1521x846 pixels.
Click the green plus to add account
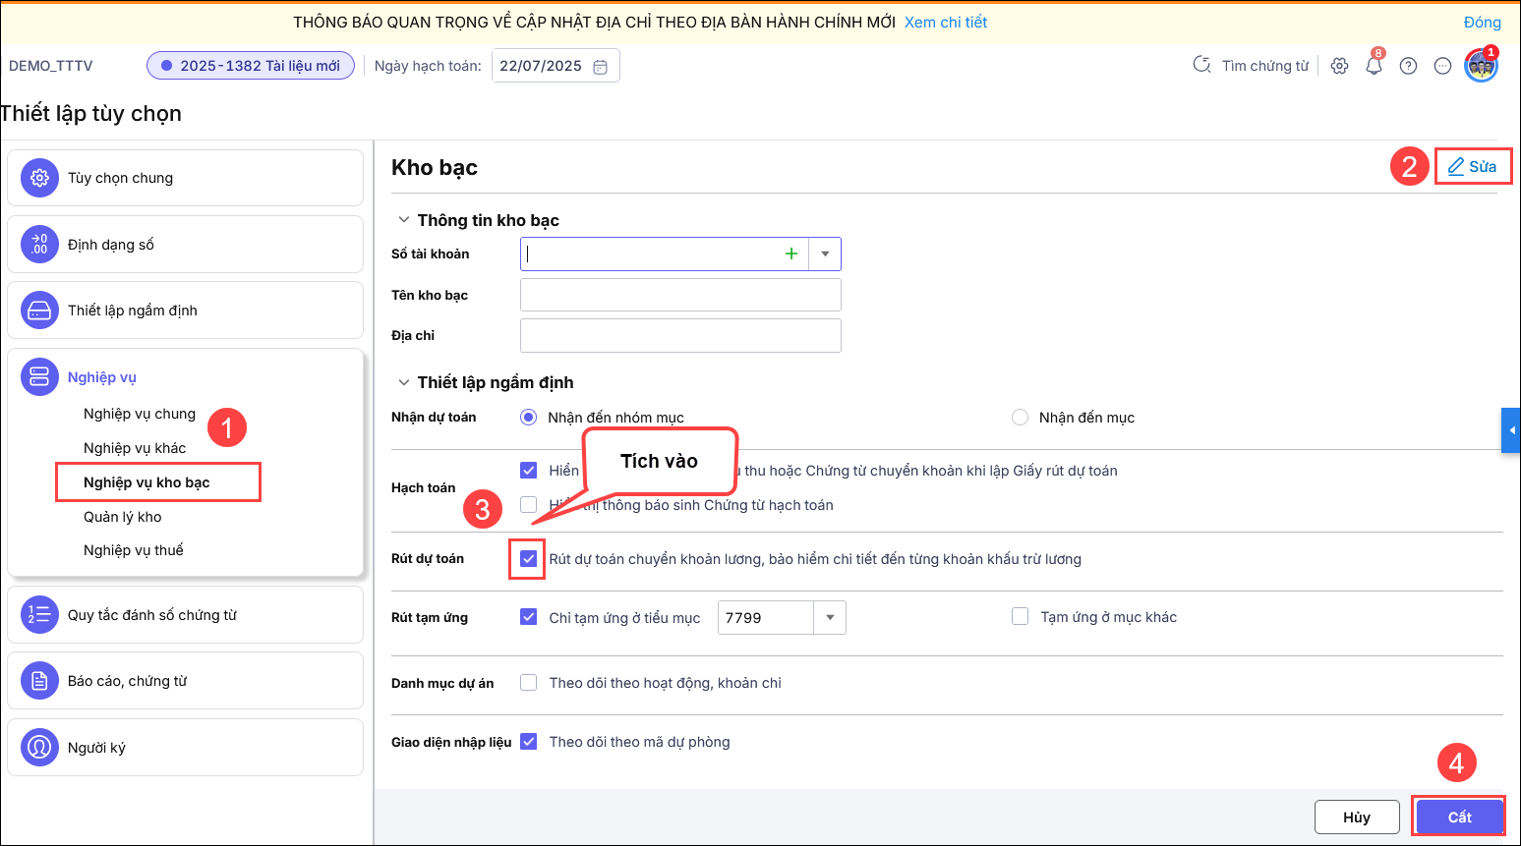pos(791,254)
